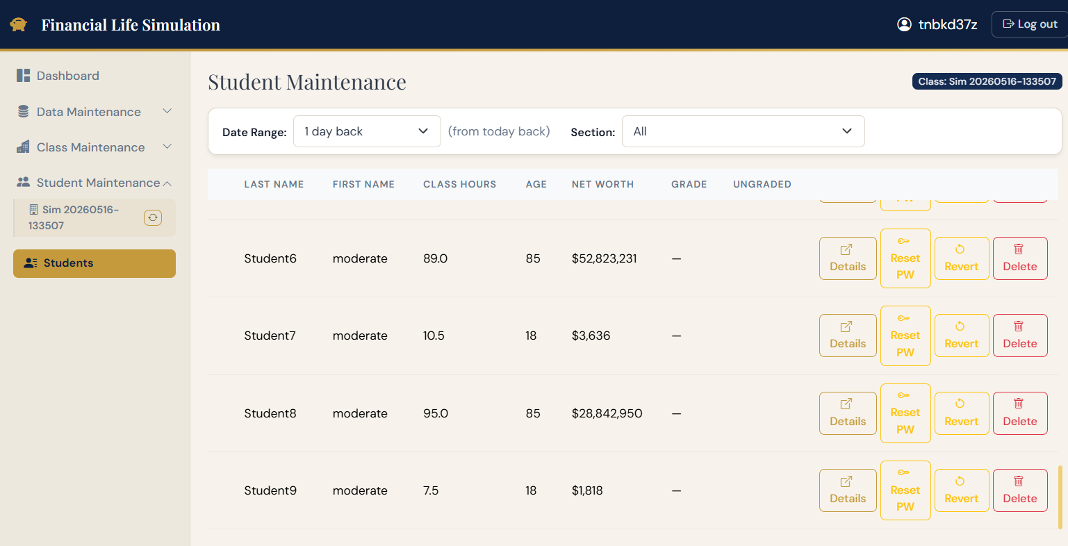Open Details for Student8

click(x=848, y=413)
